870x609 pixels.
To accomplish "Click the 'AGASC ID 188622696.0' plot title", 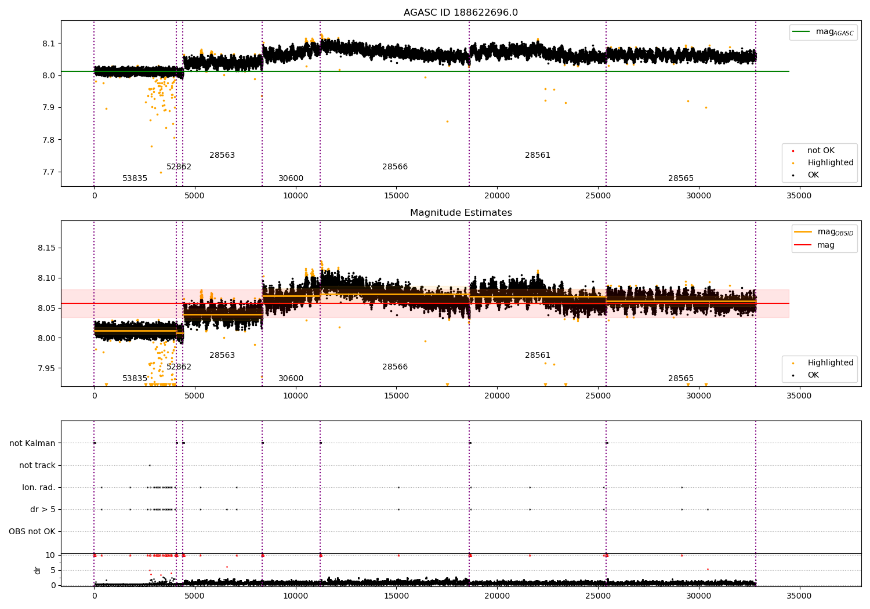I will coord(461,13).
